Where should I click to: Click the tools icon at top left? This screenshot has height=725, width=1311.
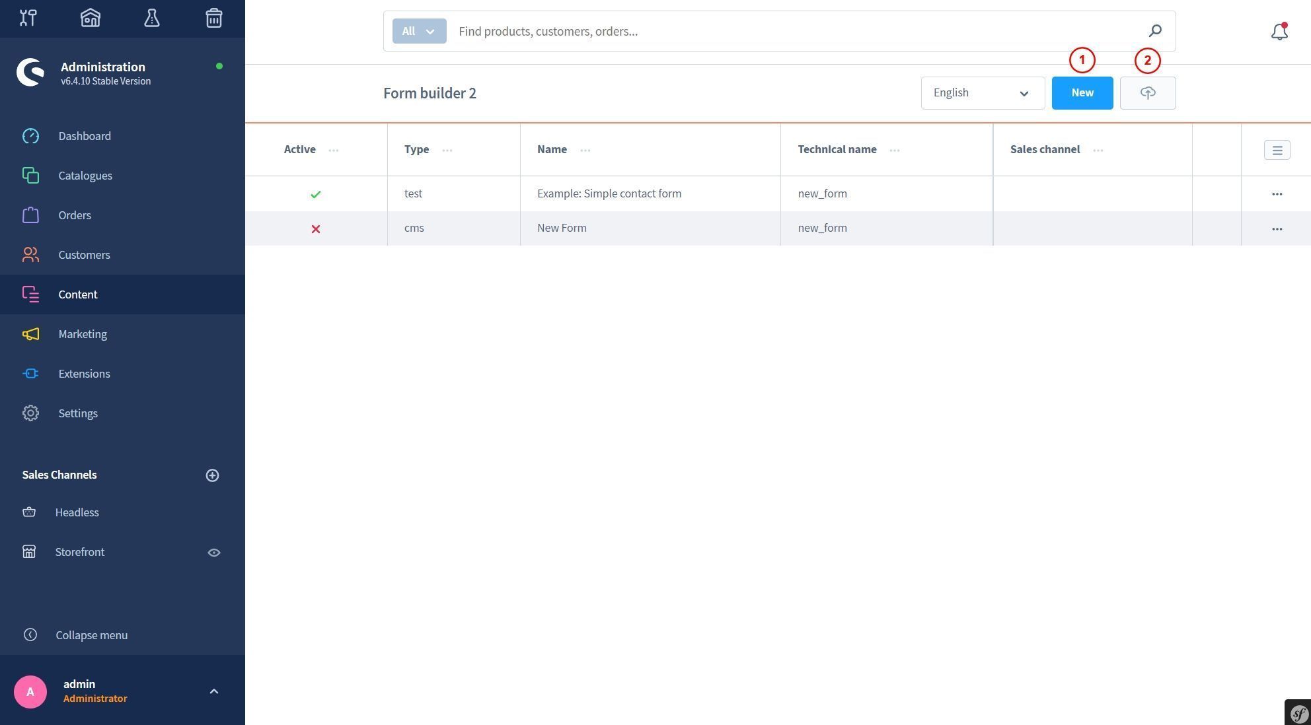click(x=28, y=18)
